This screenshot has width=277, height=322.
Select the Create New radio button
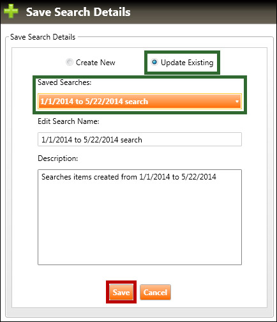tap(70, 62)
